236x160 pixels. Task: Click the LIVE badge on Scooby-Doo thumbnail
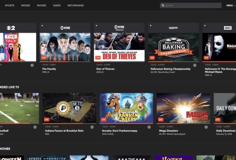click(104, 120)
